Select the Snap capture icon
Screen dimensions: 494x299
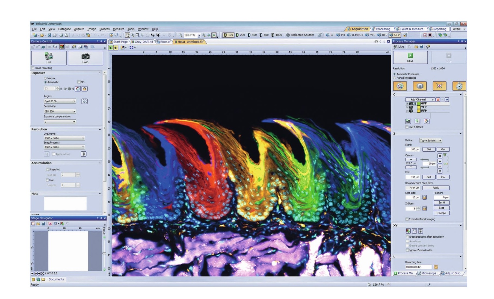tap(85, 58)
